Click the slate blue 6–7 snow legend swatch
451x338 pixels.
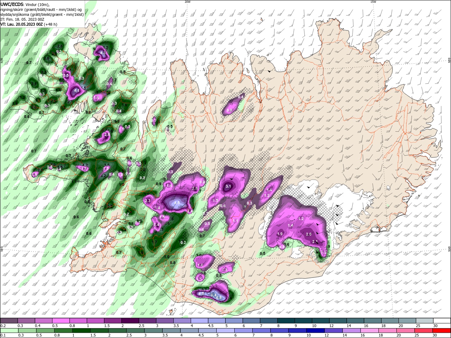252,321
